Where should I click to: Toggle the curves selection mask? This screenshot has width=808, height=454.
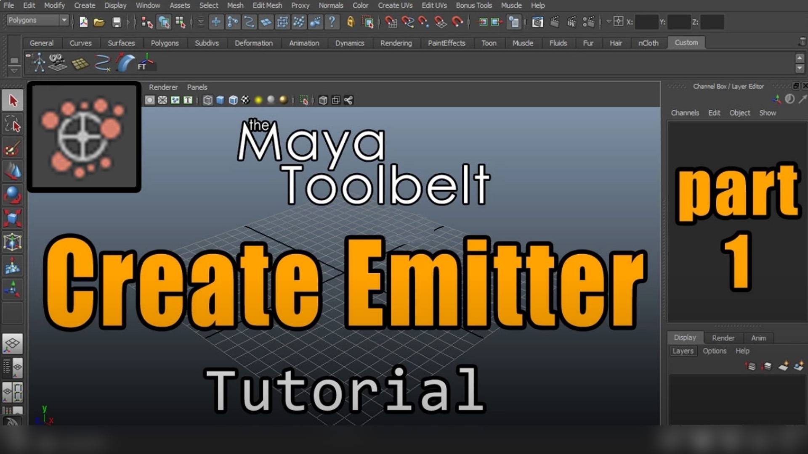(x=249, y=22)
